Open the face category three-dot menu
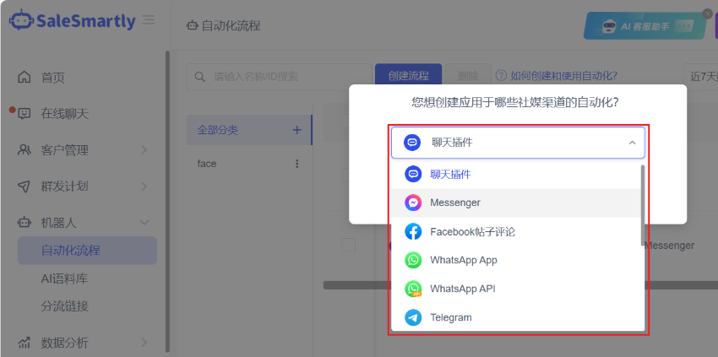This screenshot has width=718, height=357. pyautogui.click(x=297, y=164)
